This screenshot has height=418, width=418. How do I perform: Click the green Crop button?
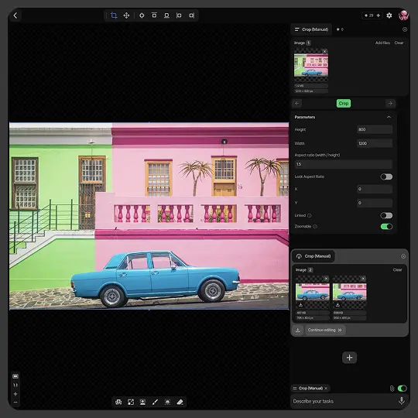pyautogui.click(x=344, y=103)
